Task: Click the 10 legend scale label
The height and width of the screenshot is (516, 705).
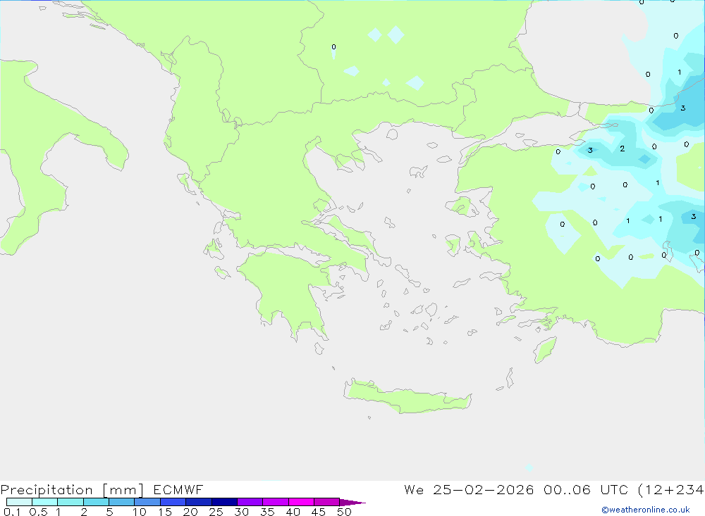Action: pos(139,512)
